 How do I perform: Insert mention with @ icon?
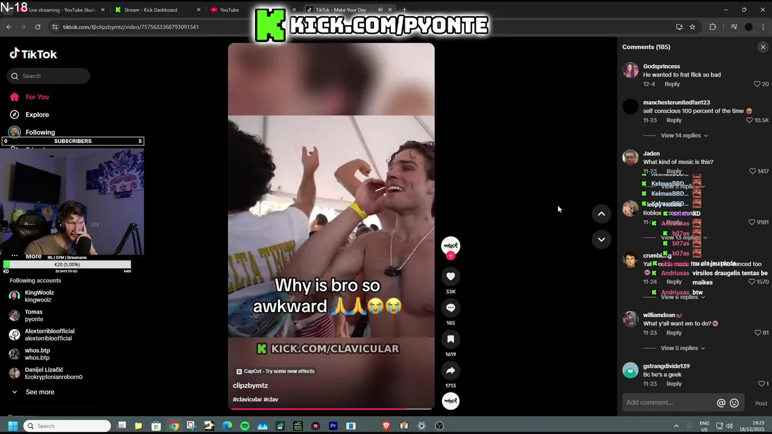pos(721,403)
